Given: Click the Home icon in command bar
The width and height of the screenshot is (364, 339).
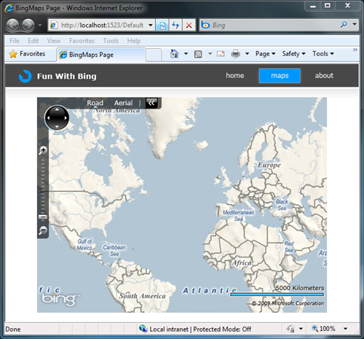Looking at the screenshot, I should [174, 54].
